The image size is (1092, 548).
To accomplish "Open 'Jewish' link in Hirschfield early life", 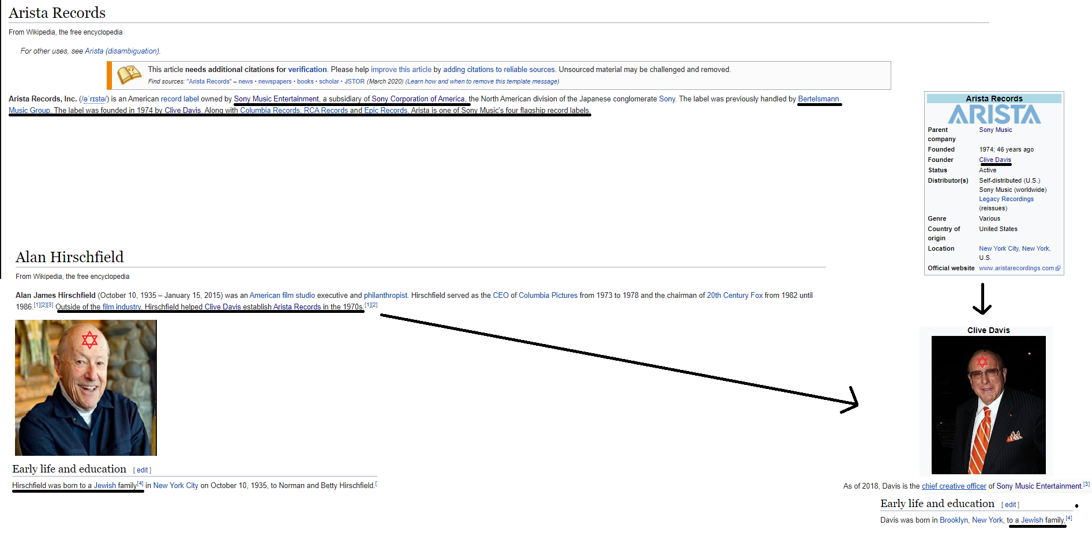I will 105,486.
